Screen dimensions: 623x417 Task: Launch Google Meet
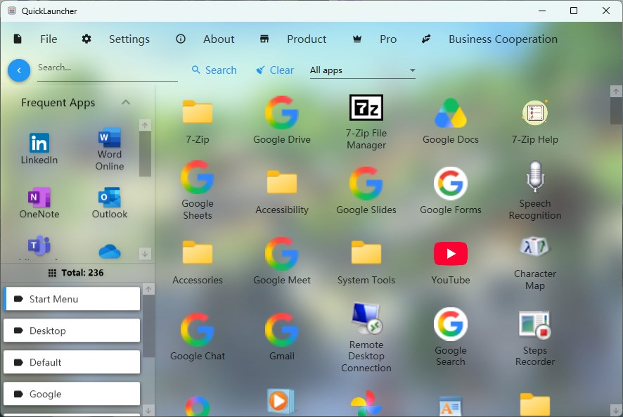click(x=282, y=261)
